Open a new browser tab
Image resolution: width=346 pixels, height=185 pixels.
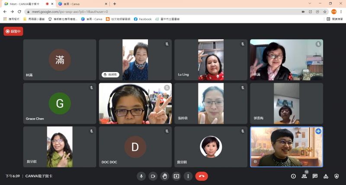[x=115, y=4]
